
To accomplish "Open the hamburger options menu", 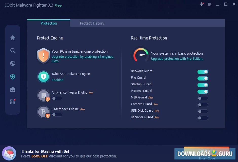I will pyautogui.click(x=210, y=4).
